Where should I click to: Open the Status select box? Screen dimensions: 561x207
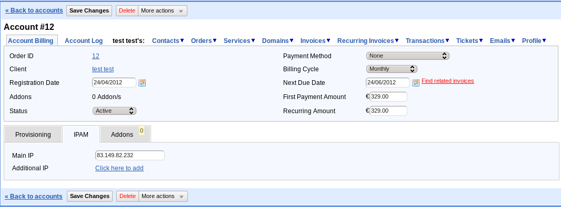pyautogui.click(x=115, y=111)
